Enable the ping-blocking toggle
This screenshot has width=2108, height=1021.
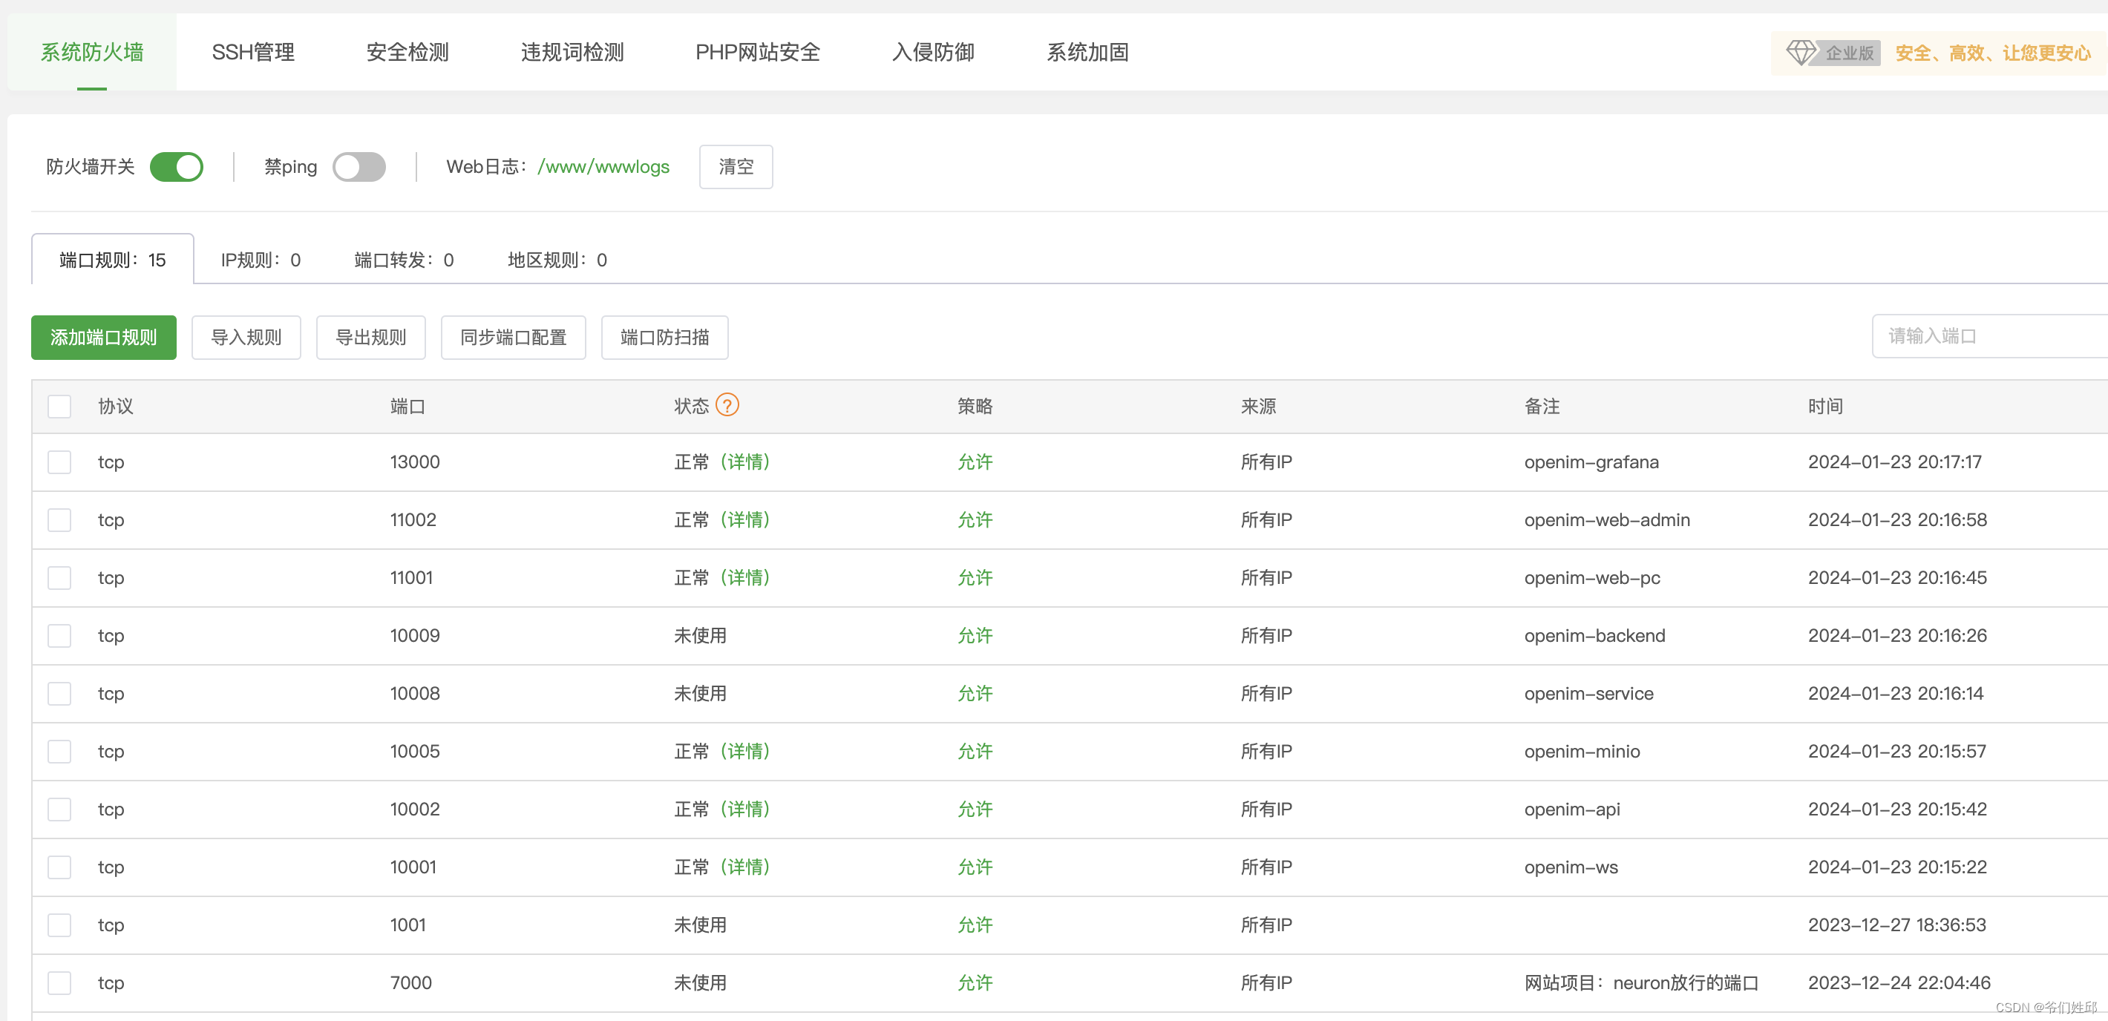click(x=359, y=167)
